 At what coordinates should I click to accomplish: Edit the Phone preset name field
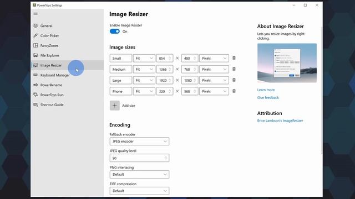tap(121, 91)
